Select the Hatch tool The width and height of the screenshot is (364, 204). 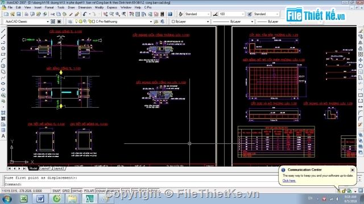tap(3, 113)
